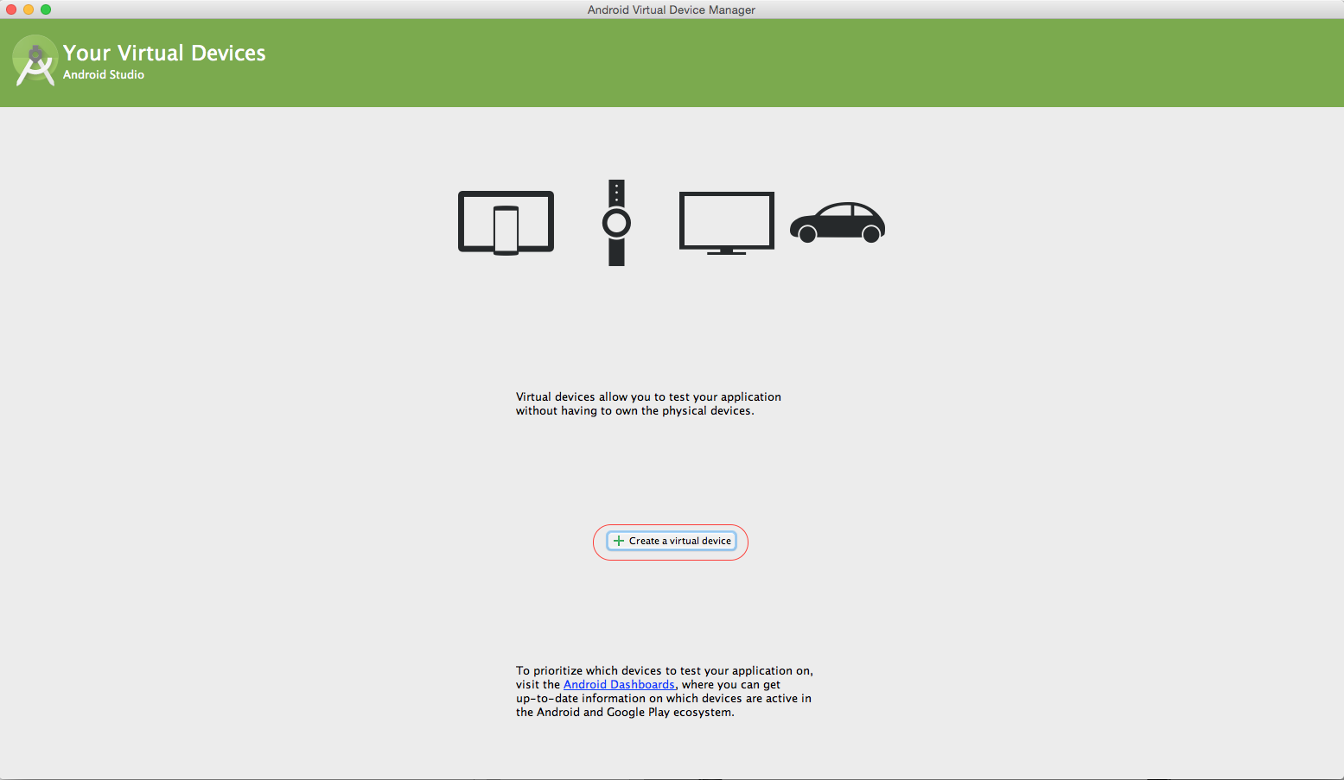Screen dimensions: 1344x780
Task: Click the Android Studio logo icon
Action: (35, 60)
